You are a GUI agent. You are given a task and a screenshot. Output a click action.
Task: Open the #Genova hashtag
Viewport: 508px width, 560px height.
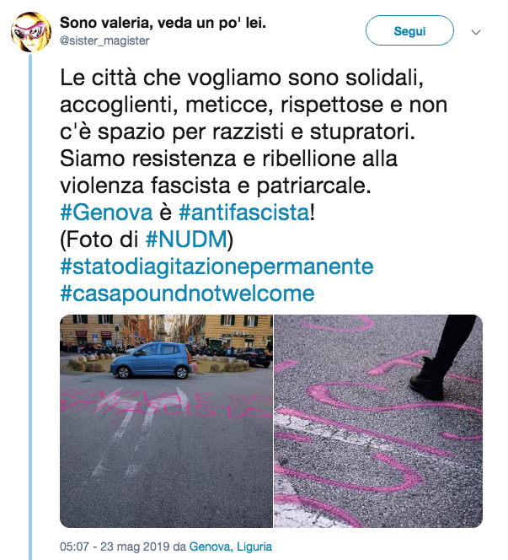coord(106,213)
